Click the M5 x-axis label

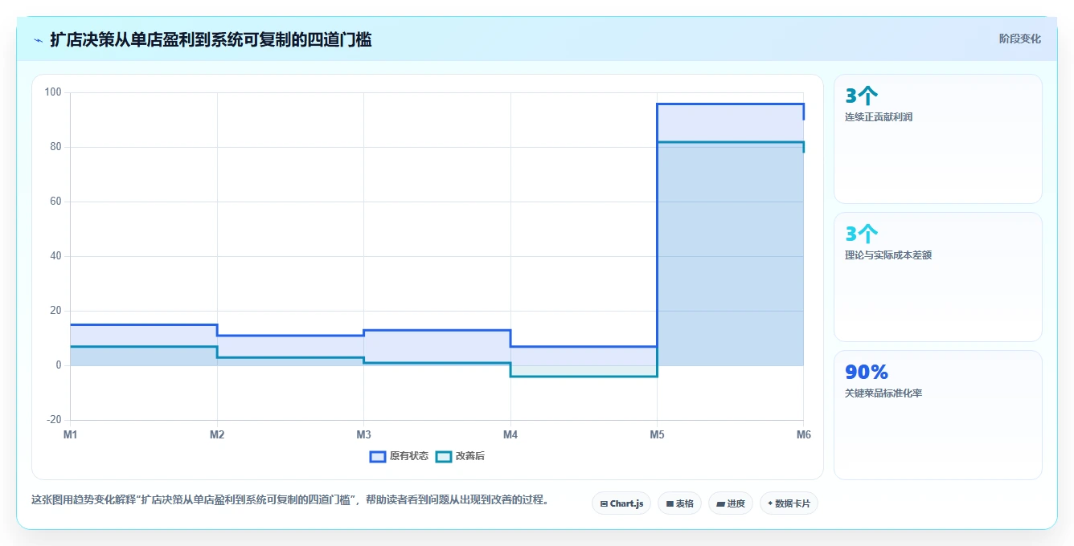point(657,434)
